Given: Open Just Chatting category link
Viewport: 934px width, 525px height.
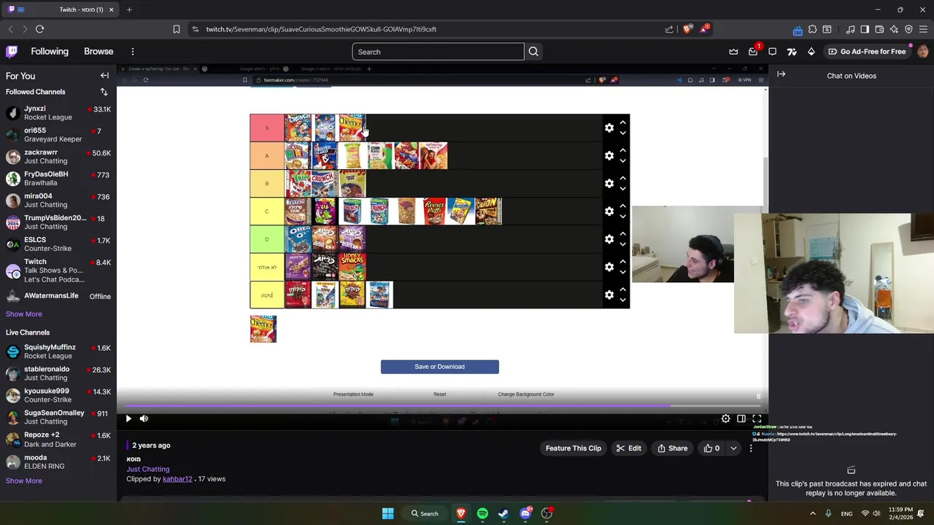Looking at the screenshot, I should (x=148, y=469).
